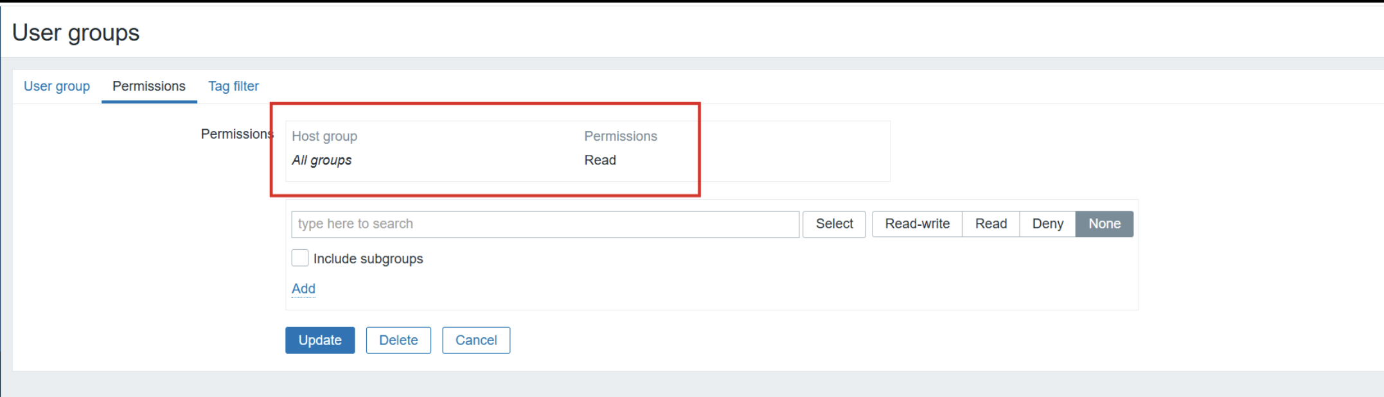Click the User groups page heading

pos(76,33)
